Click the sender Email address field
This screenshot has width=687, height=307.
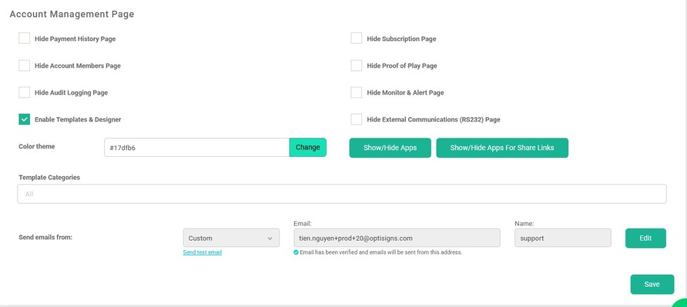397,238
